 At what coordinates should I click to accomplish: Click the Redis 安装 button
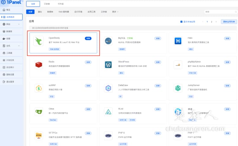pos(88,62)
